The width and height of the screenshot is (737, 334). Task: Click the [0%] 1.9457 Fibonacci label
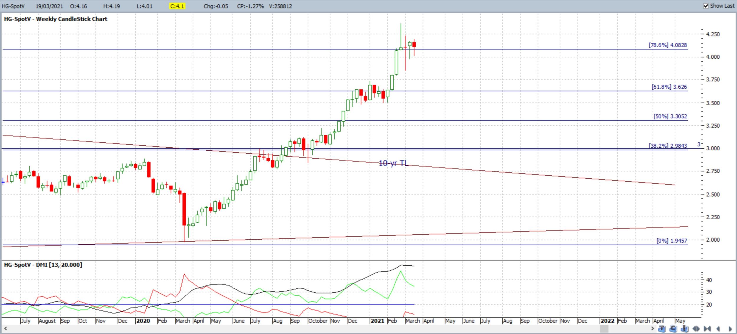pyautogui.click(x=672, y=241)
